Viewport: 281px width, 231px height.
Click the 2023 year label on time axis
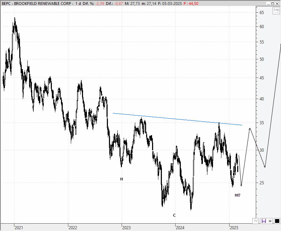[x=126, y=228]
